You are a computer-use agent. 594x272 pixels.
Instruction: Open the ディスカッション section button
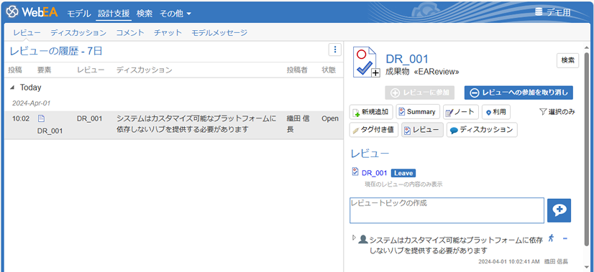click(482, 130)
